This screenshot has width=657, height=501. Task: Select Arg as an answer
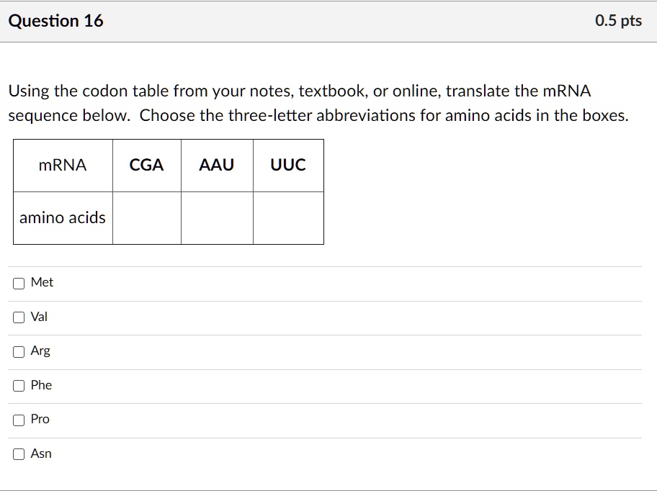tap(18, 351)
